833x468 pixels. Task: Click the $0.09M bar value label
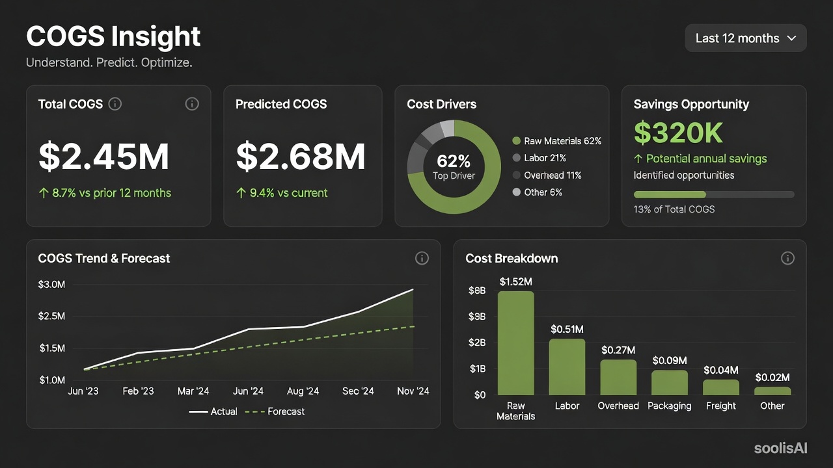(670, 361)
